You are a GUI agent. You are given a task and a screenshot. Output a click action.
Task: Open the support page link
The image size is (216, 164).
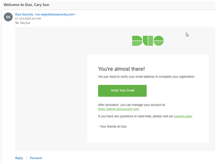click(x=183, y=116)
